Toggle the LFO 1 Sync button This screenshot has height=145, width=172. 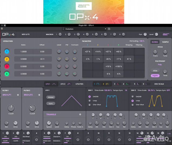click(51, 104)
